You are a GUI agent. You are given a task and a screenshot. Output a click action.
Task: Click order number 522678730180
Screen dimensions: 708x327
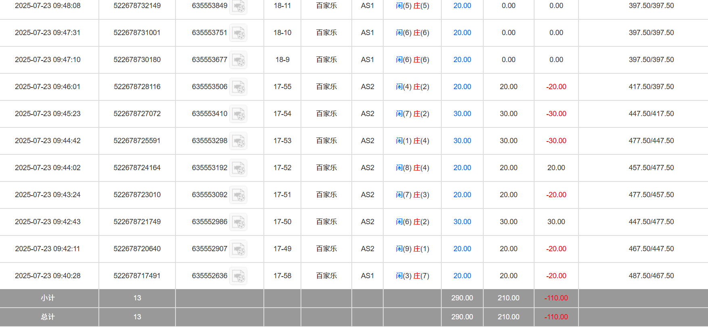coord(137,60)
